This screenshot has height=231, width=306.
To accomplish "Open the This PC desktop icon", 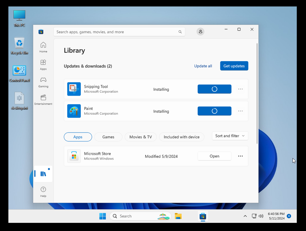I will 19,18.
